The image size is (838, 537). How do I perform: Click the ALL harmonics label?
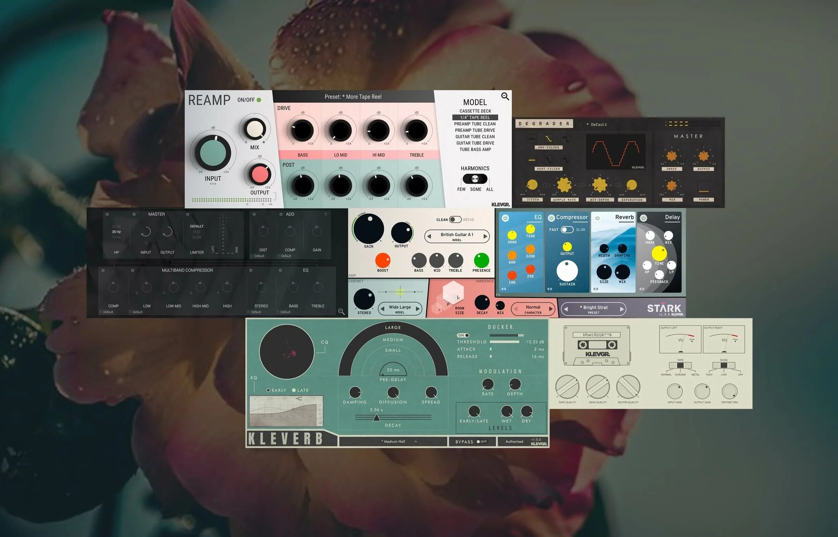[x=490, y=189]
